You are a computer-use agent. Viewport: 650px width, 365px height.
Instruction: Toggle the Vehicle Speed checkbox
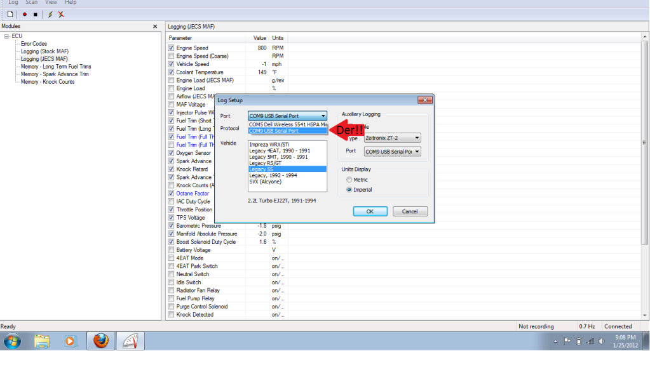171,64
